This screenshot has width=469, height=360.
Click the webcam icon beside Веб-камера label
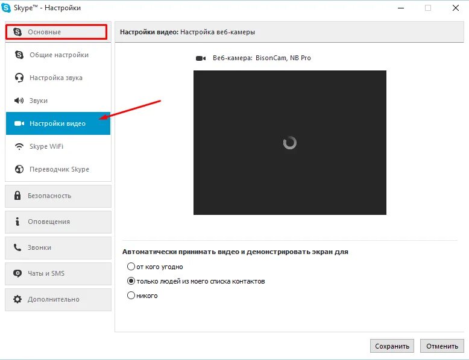[201, 58]
